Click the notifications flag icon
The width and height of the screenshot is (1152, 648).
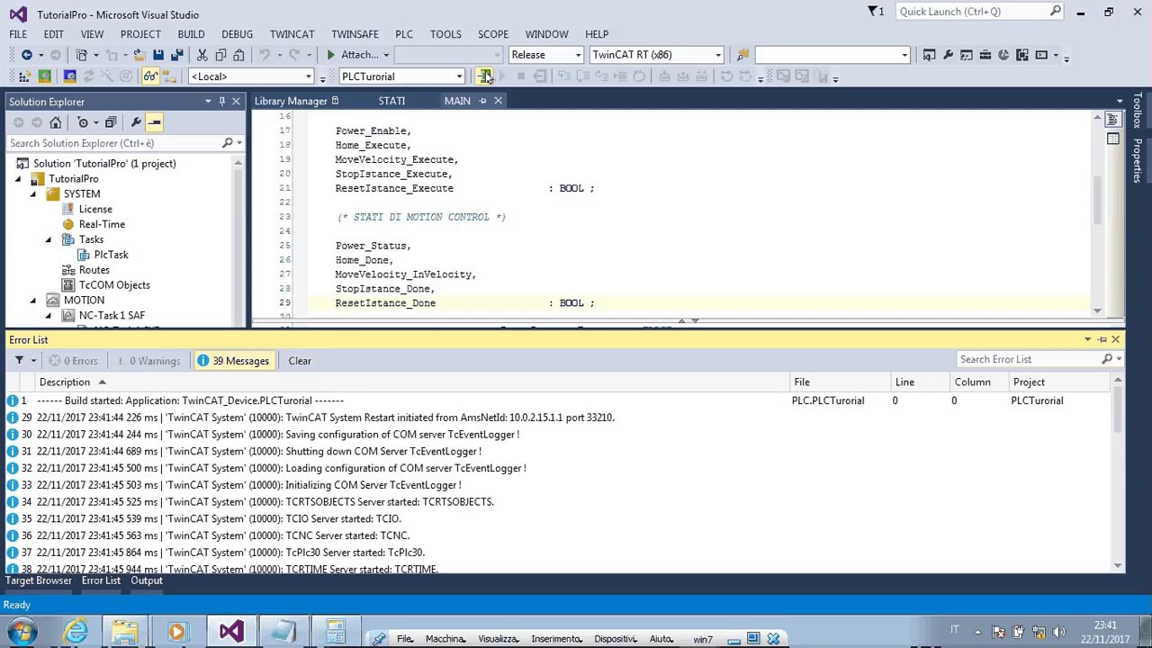tap(872, 12)
